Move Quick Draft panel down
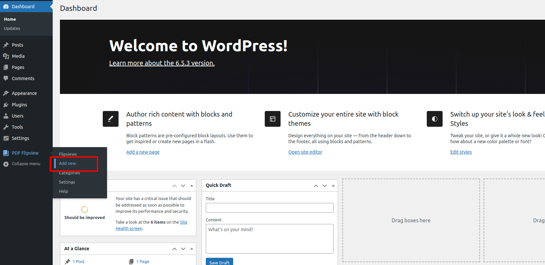The image size is (545, 265). (325, 186)
